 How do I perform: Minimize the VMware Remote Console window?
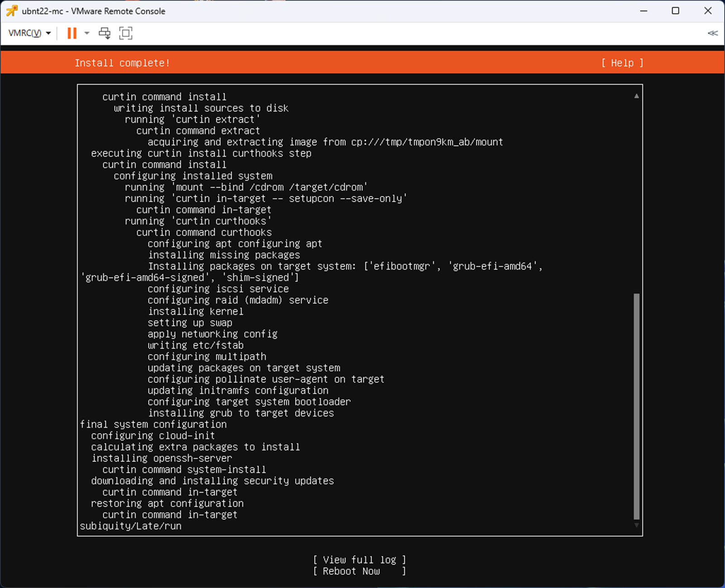coord(644,11)
